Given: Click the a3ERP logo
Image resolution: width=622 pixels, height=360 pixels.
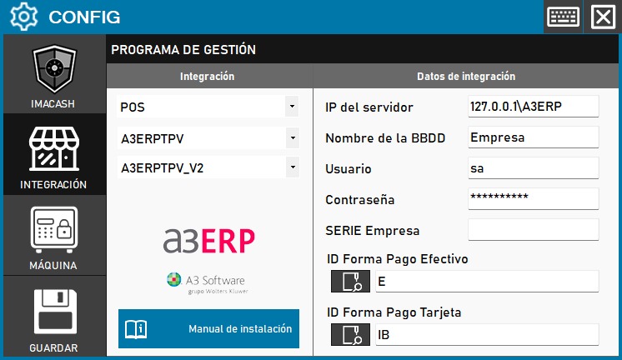Looking at the screenshot, I should 208,240.
